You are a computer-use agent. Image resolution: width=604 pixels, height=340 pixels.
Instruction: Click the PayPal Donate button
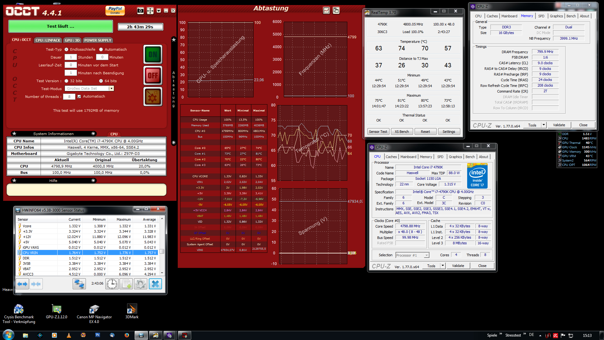115,10
